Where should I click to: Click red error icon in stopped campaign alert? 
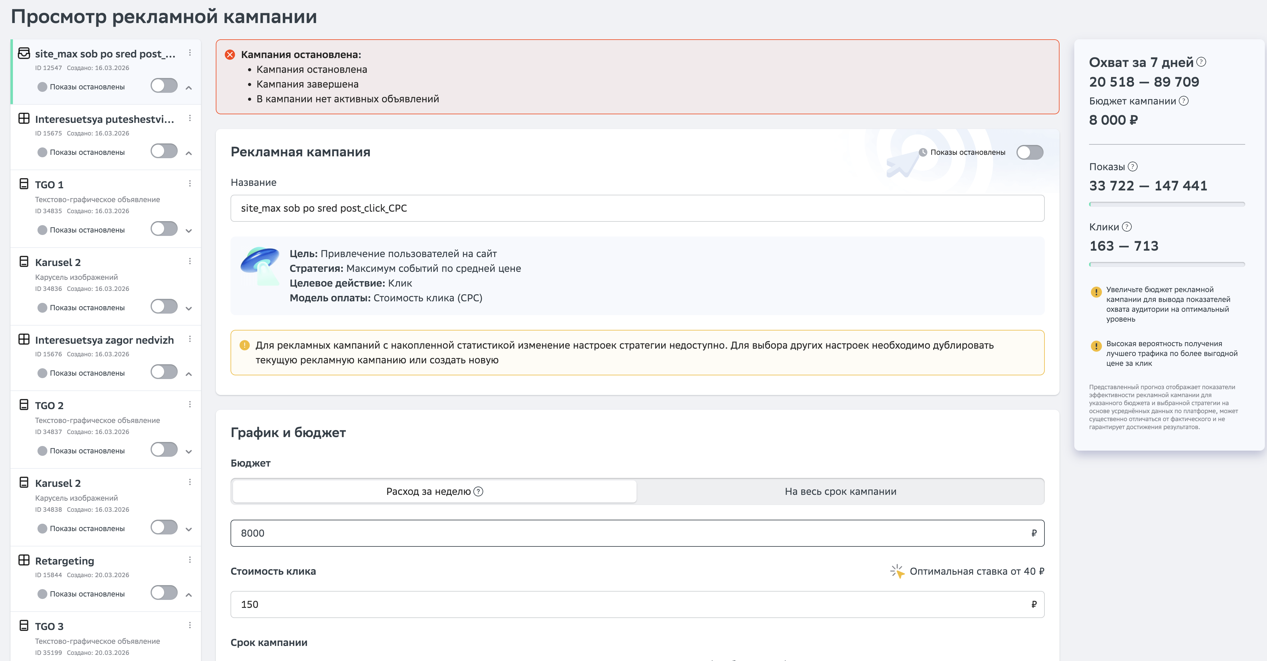click(x=230, y=55)
